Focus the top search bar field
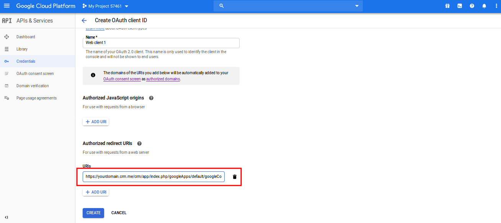The height and width of the screenshot is (223, 501). coord(288,6)
